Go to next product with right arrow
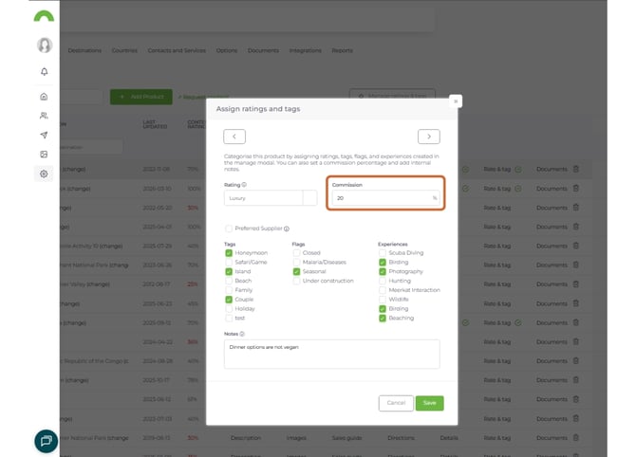636x457 pixels. click(x=429, y=137)
